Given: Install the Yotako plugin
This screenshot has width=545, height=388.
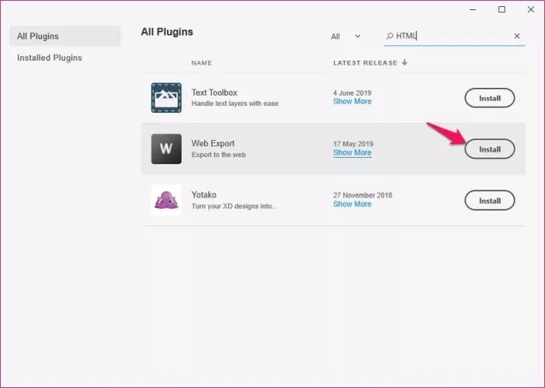Looking at the screenshot, I should [x=489, y=200].
